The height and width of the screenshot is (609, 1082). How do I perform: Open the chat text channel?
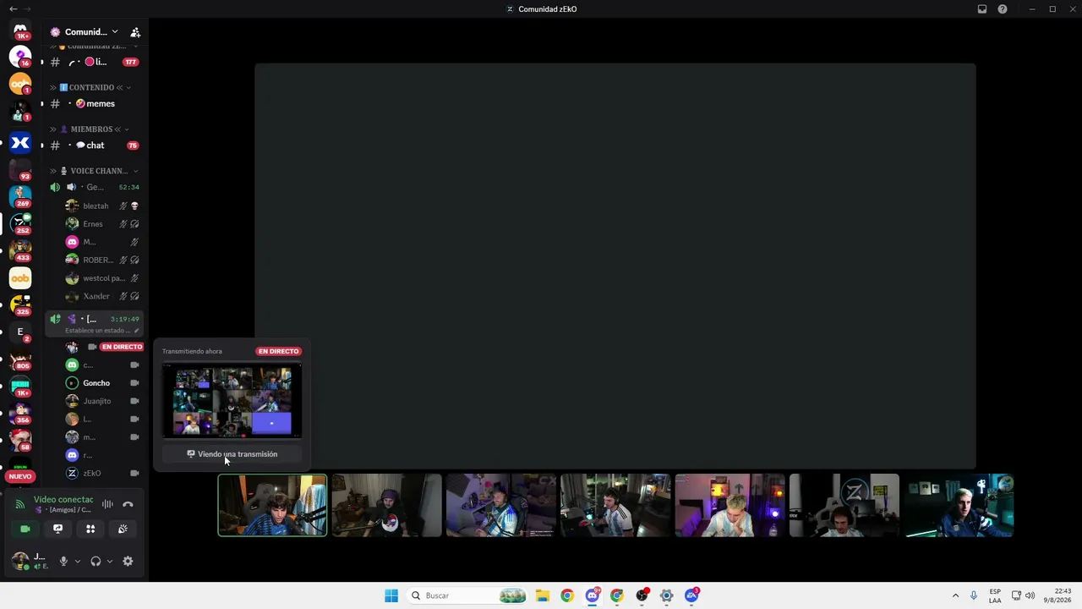[x=94, y=145]
